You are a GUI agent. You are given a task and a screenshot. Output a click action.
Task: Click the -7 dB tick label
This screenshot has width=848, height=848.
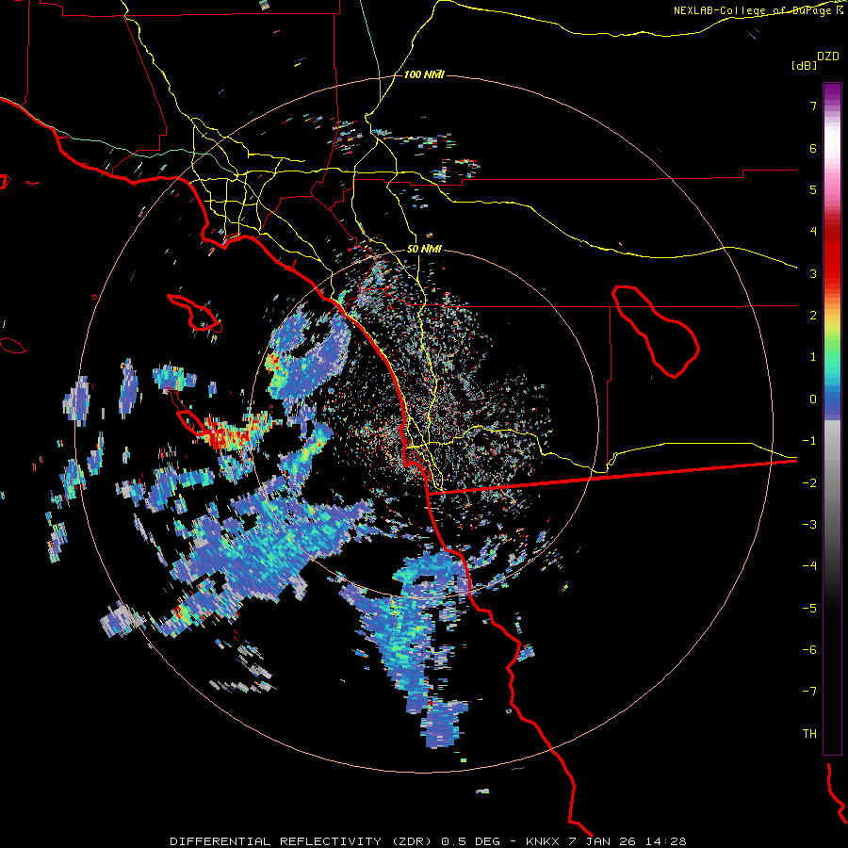809,692
